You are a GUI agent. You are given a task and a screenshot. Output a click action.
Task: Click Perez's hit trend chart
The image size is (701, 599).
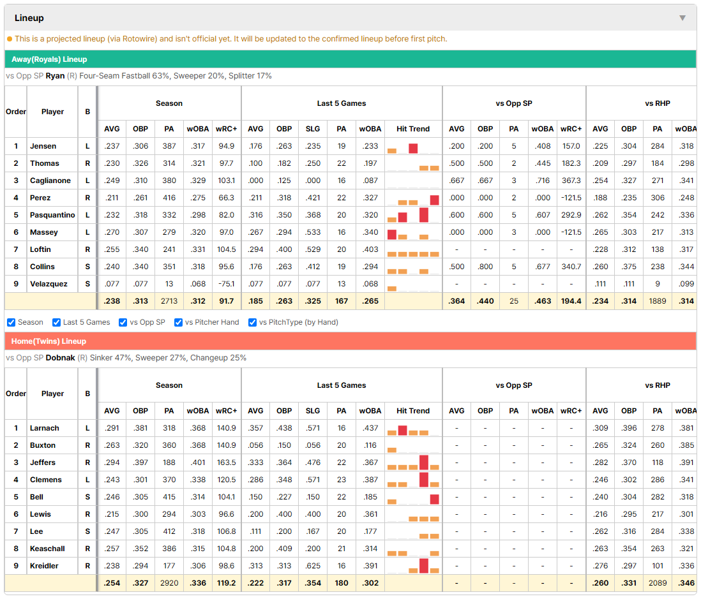click(x=413, y=198)
